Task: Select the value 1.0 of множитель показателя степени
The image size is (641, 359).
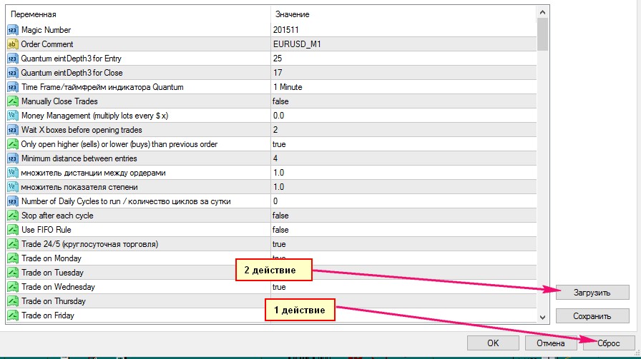Action: pos(278,187)
